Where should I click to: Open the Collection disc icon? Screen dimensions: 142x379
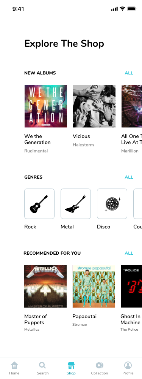tap(99, 365)
